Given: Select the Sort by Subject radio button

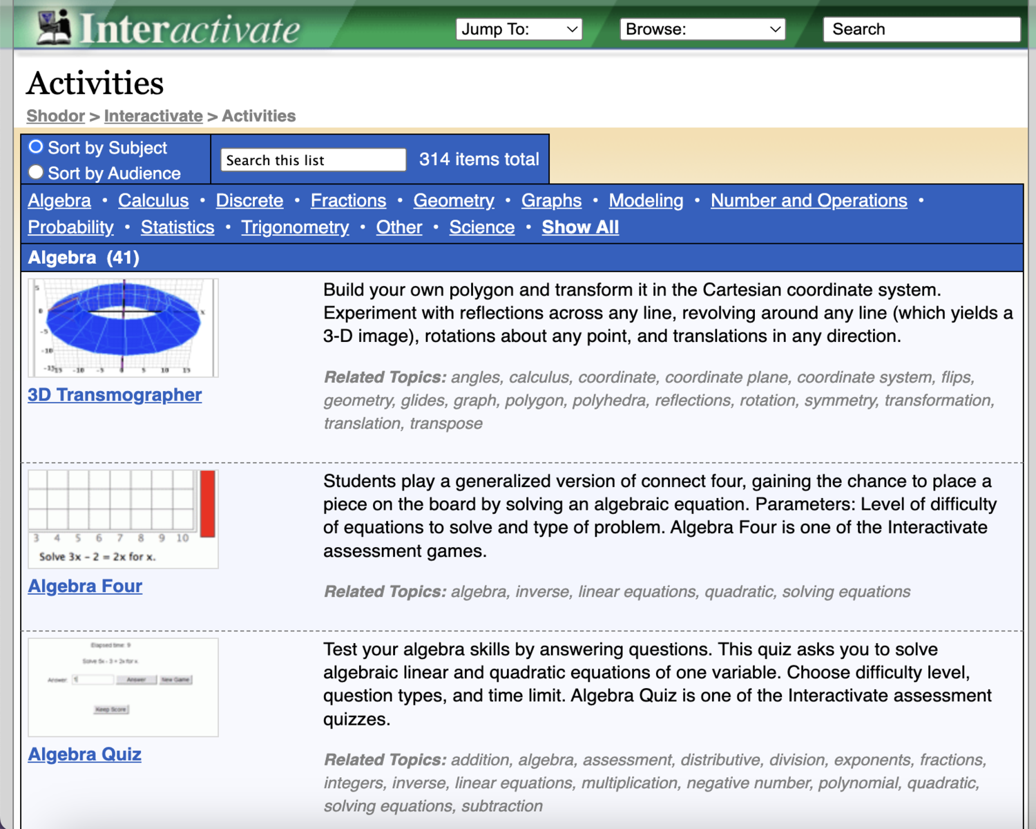Looking at the screenshot, I should (36, 147).
